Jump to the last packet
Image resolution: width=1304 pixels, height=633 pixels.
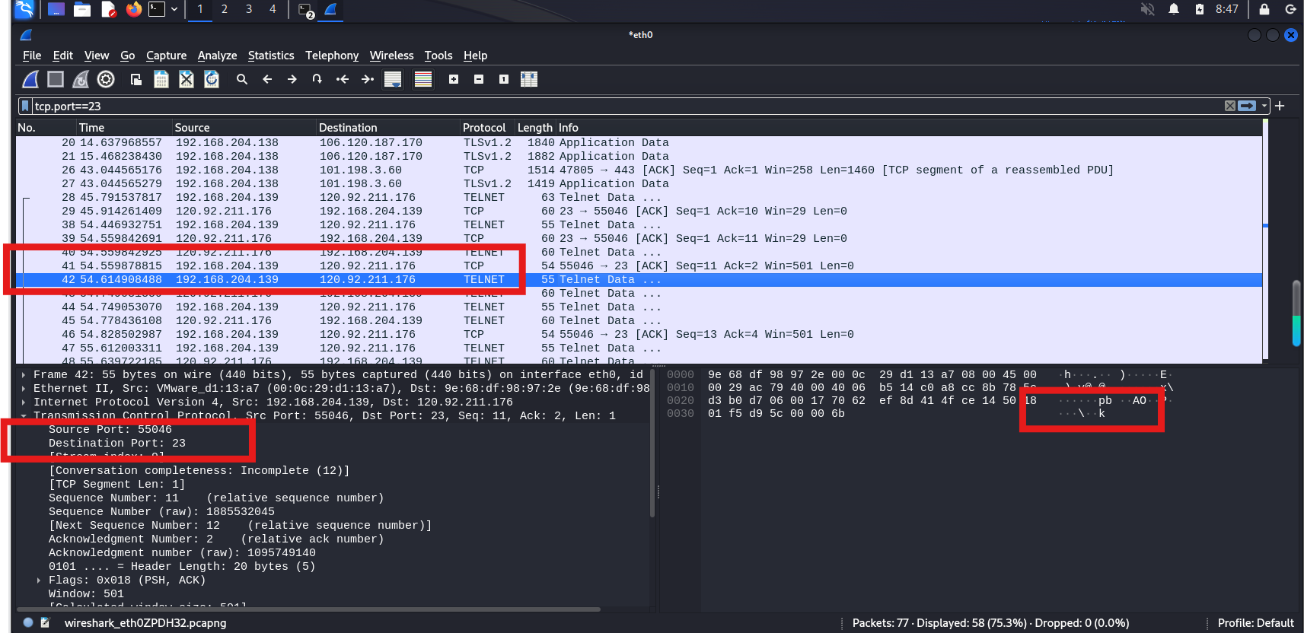pyautogui.click(x=368, y=79)
